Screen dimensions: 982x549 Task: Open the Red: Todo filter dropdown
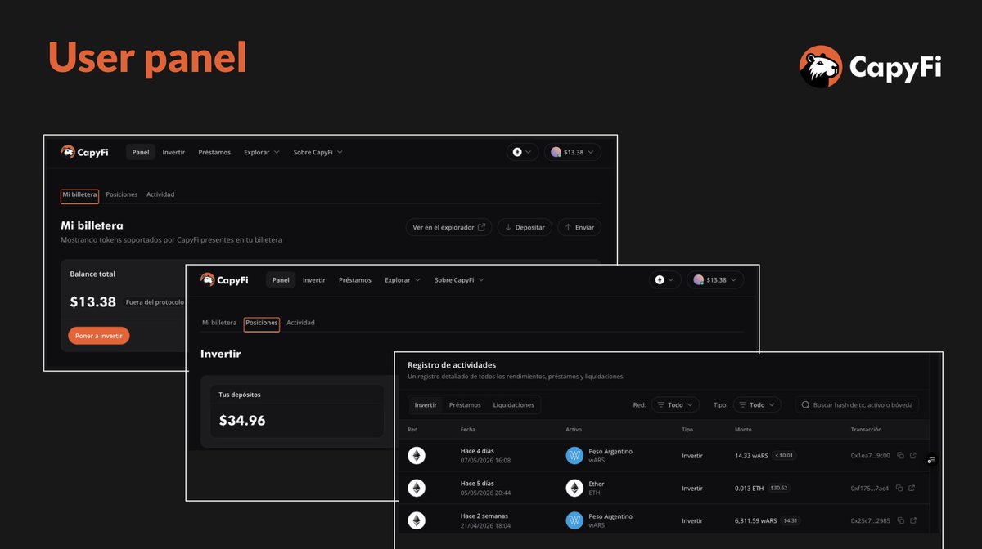[675, 405]
